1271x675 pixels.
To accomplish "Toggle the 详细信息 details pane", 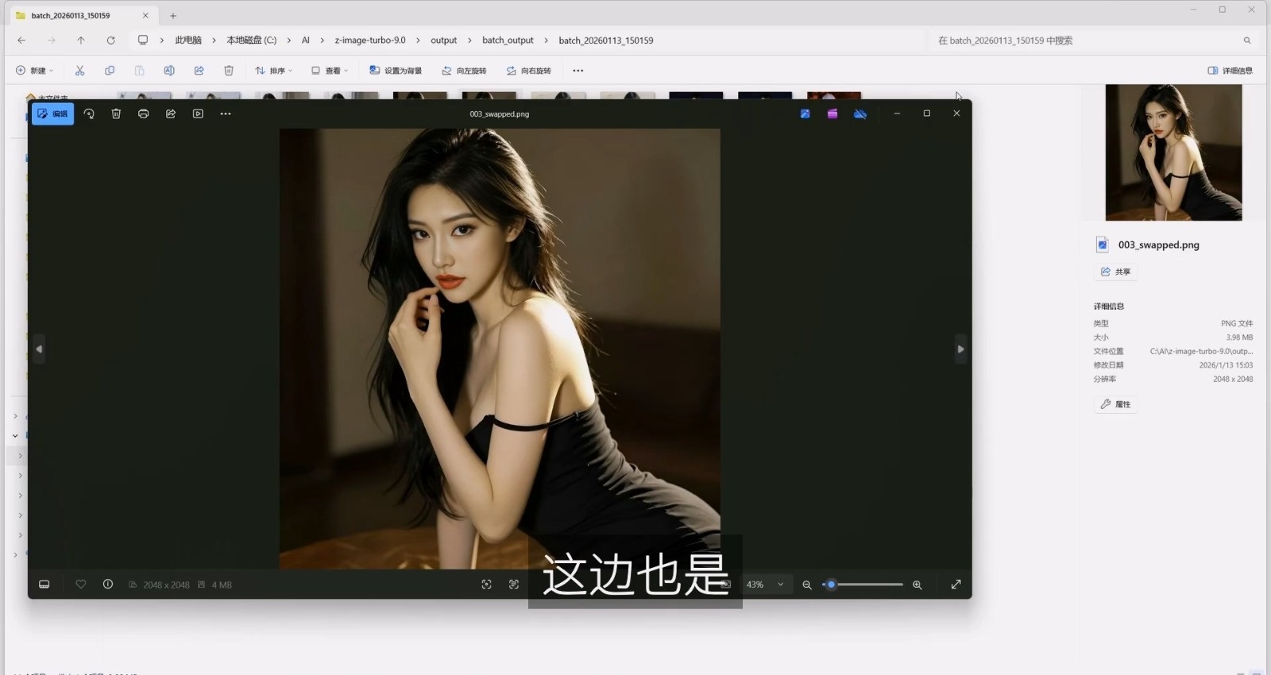I will [x=1230, y=71].
